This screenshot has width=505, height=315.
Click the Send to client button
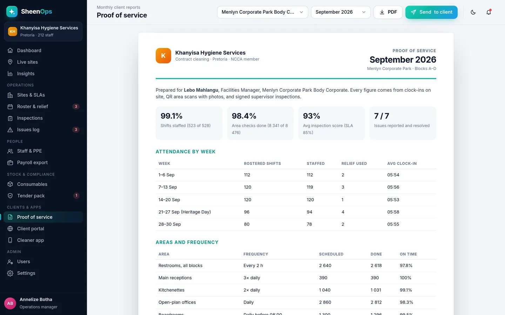(431, 12)
